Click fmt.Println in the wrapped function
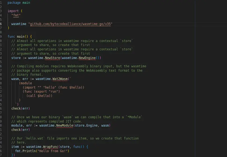Screen dimensions: 227x157 [x=24, y=151]
